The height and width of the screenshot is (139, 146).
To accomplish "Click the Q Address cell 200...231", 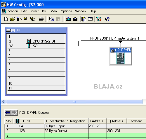I will click(x=117, y=131).
